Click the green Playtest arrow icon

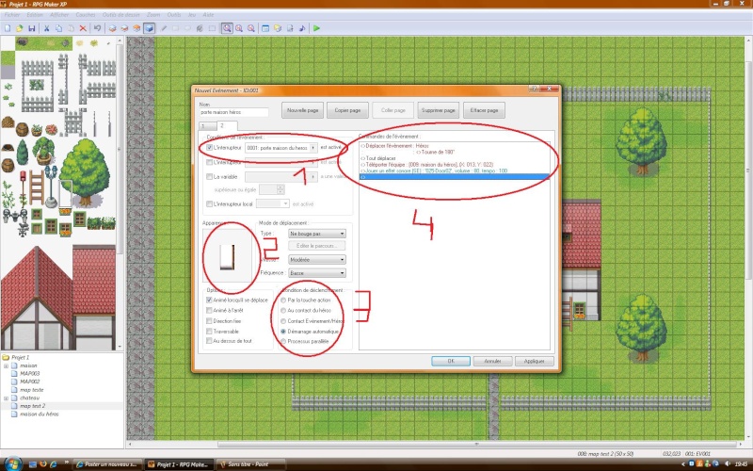coord(316,28)
